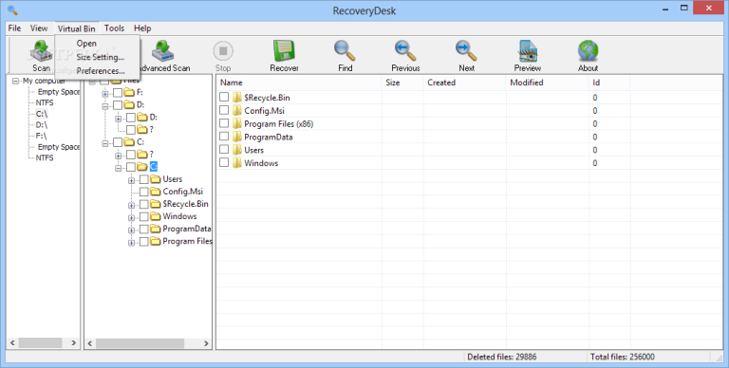Check the Config.Msi row checkbox in list
The image size is (729, 368).
pos(224,110)
